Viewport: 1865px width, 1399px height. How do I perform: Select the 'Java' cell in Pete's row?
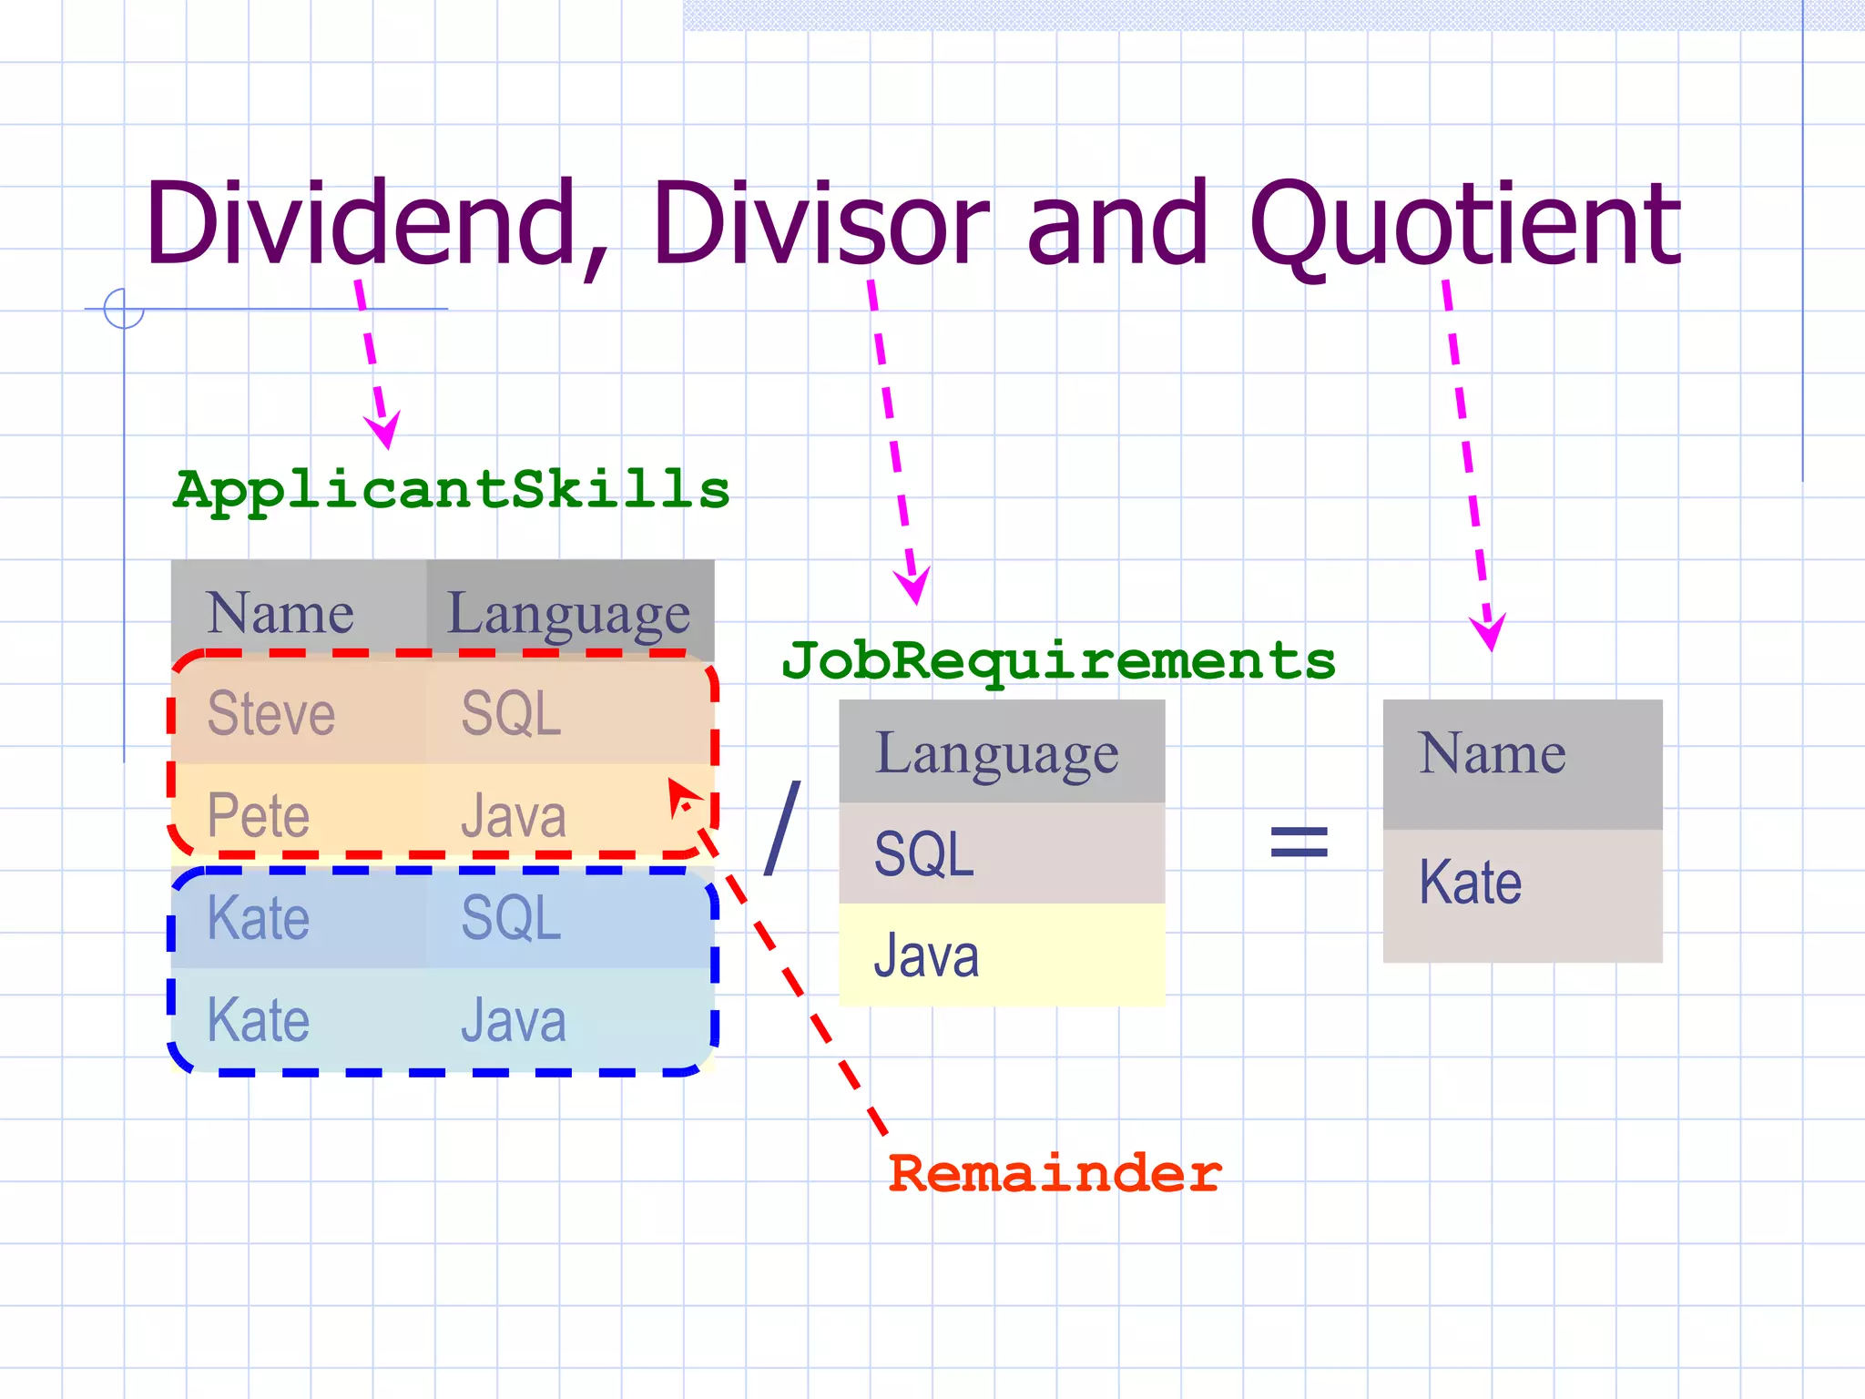click(x=570, y=814)
